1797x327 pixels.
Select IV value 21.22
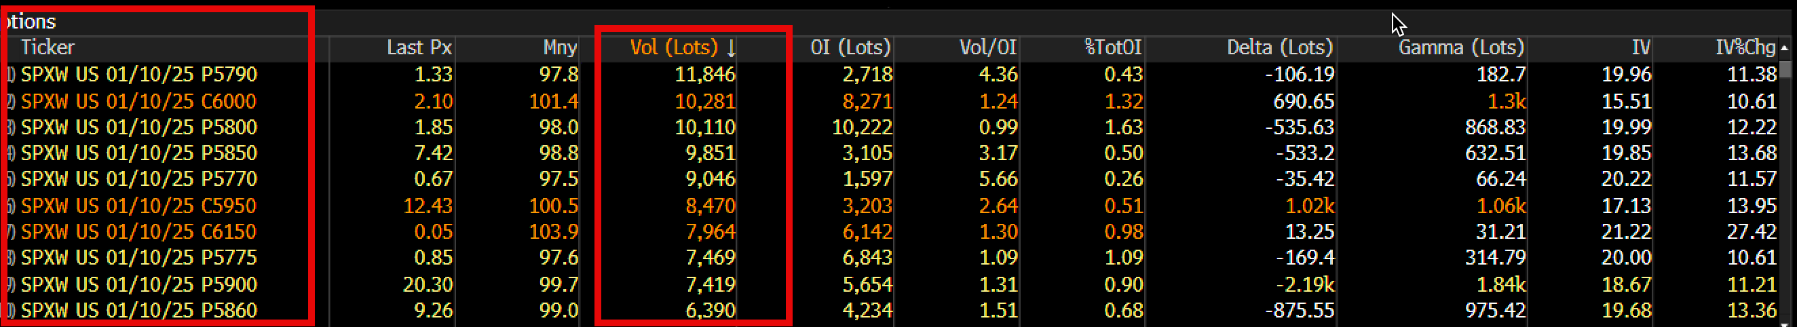point(1626,231)
